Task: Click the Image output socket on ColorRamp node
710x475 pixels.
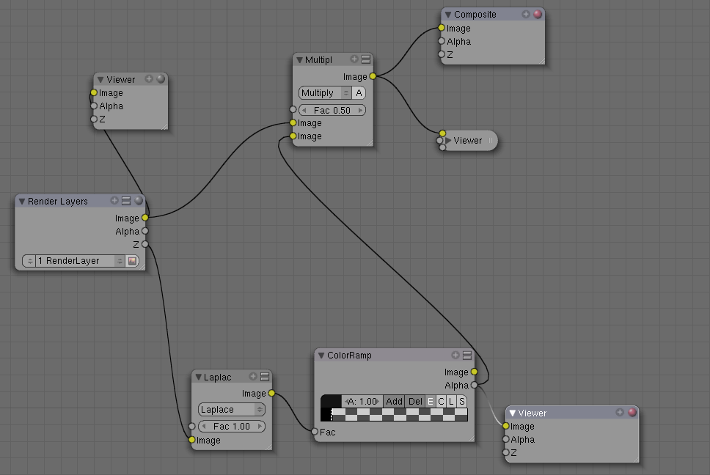Action: coord(474,372)
